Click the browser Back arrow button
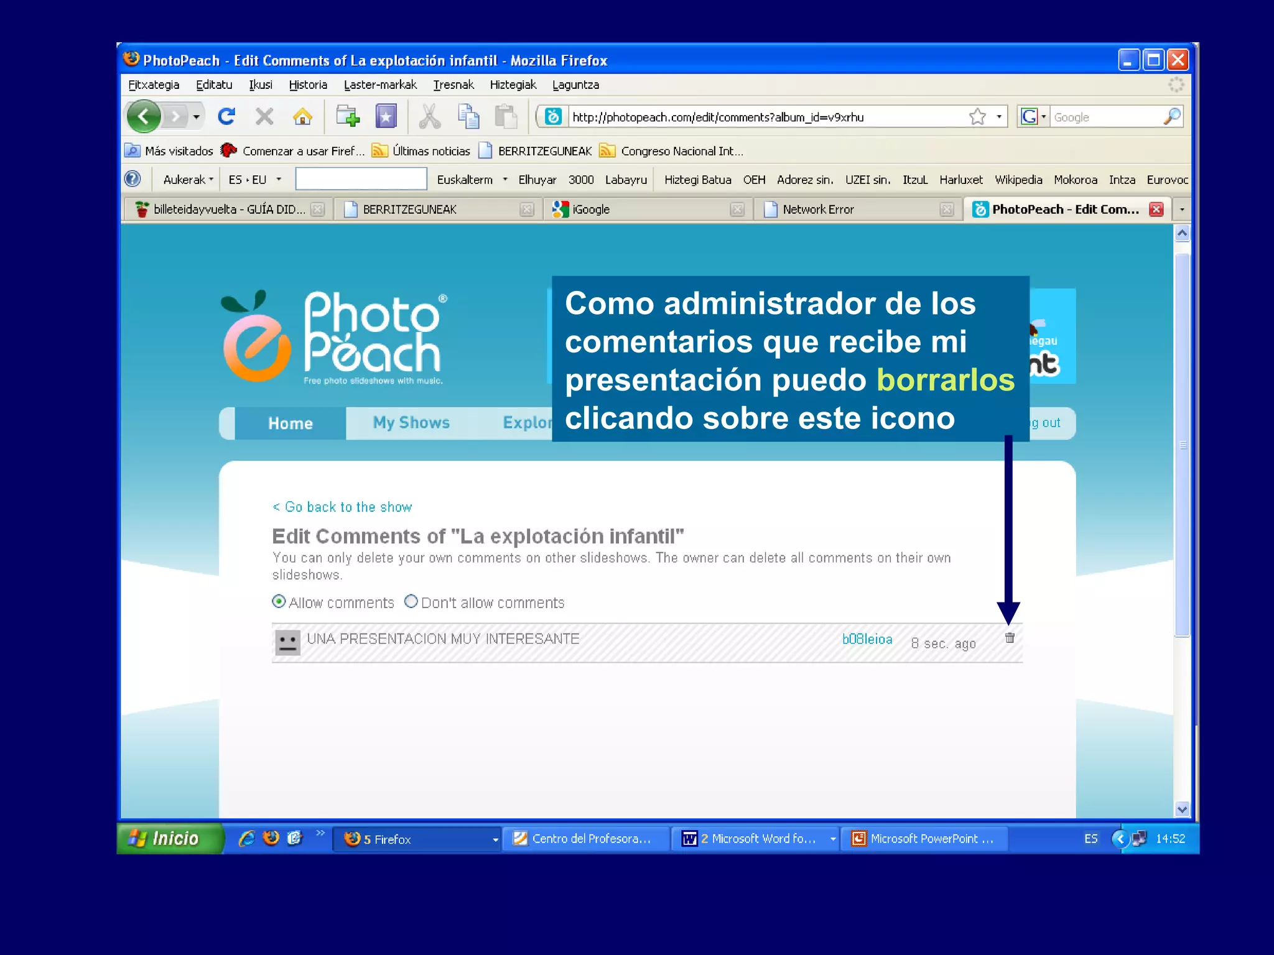1274x955 pixels. [144, 116]
